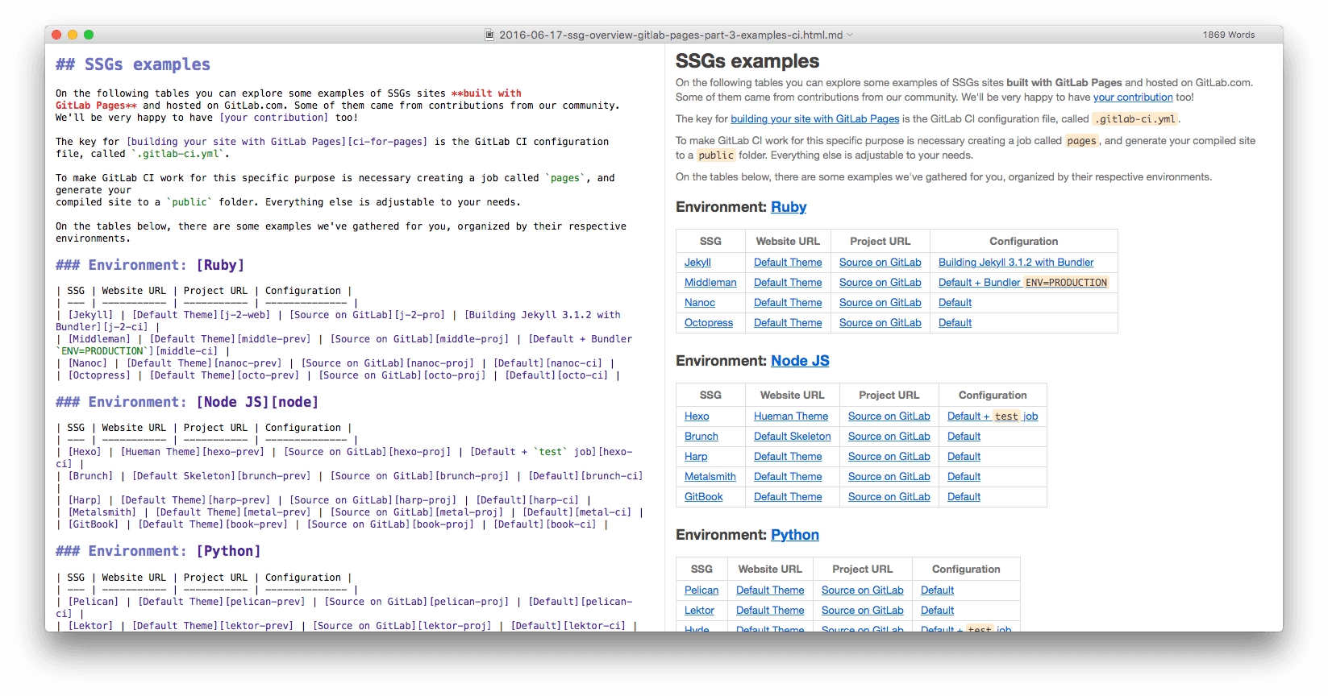Screen dimensions: 1328x696
Task: Click Source on GitLab in the GitBook row
Action: [x=889, y=496]
